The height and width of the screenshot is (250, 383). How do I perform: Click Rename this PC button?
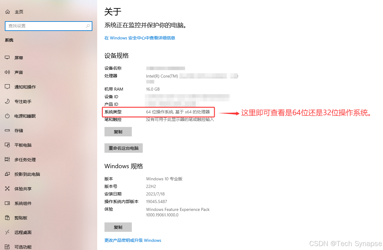click(124, 148)
